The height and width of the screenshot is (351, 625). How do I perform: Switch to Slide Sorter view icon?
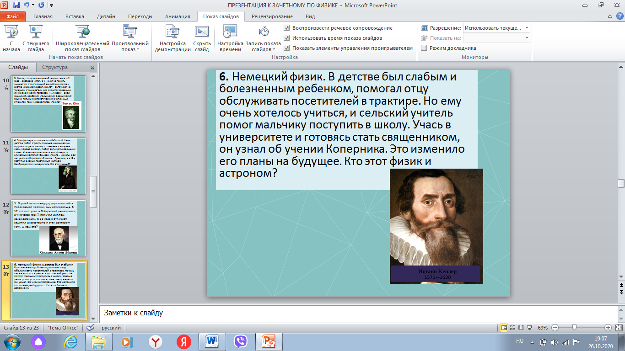click(512, 328)
